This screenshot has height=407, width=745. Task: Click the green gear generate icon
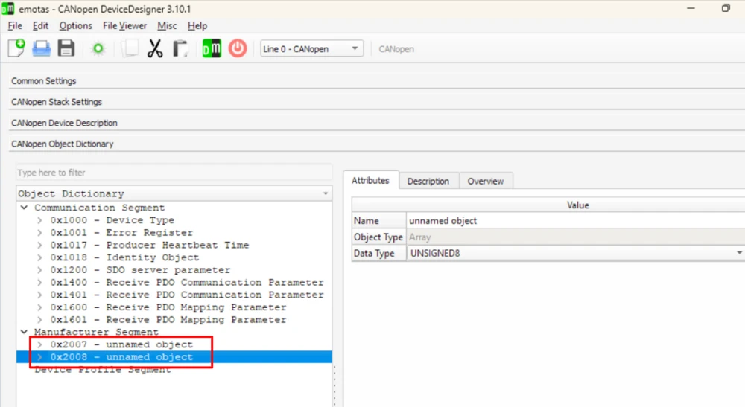pos(98,48)
